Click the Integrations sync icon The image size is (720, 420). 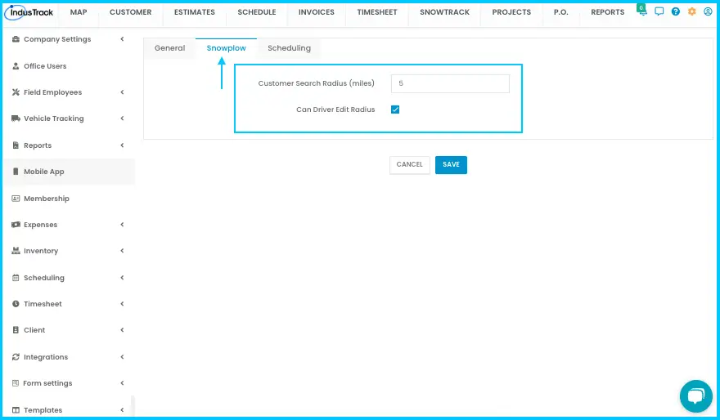pyautogui.click(x=16, y=357)
